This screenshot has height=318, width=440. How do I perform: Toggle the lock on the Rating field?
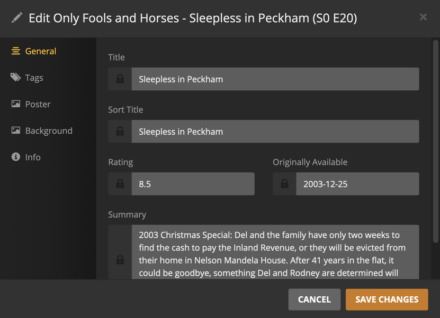120,184
